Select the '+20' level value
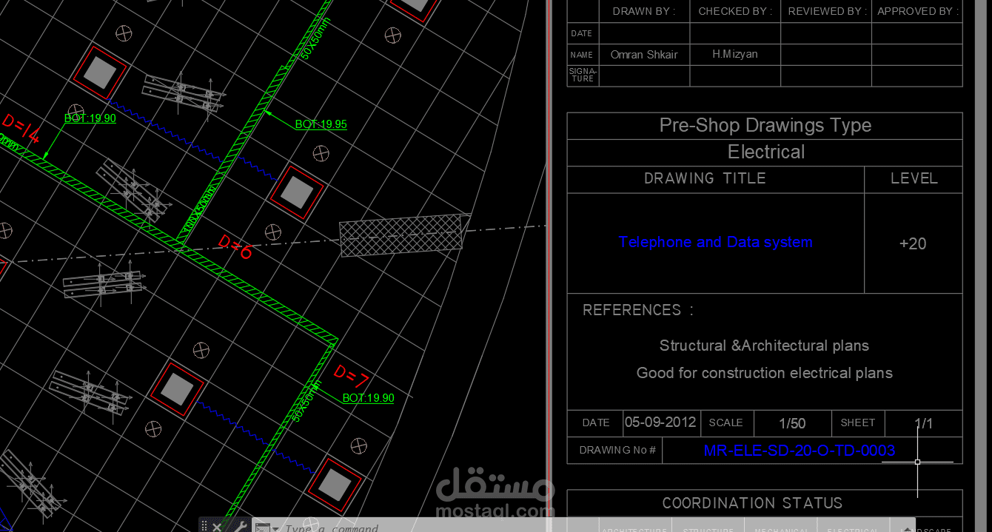Screen dimensions: 992x532 pyautogui.click(x=913, y=243)
